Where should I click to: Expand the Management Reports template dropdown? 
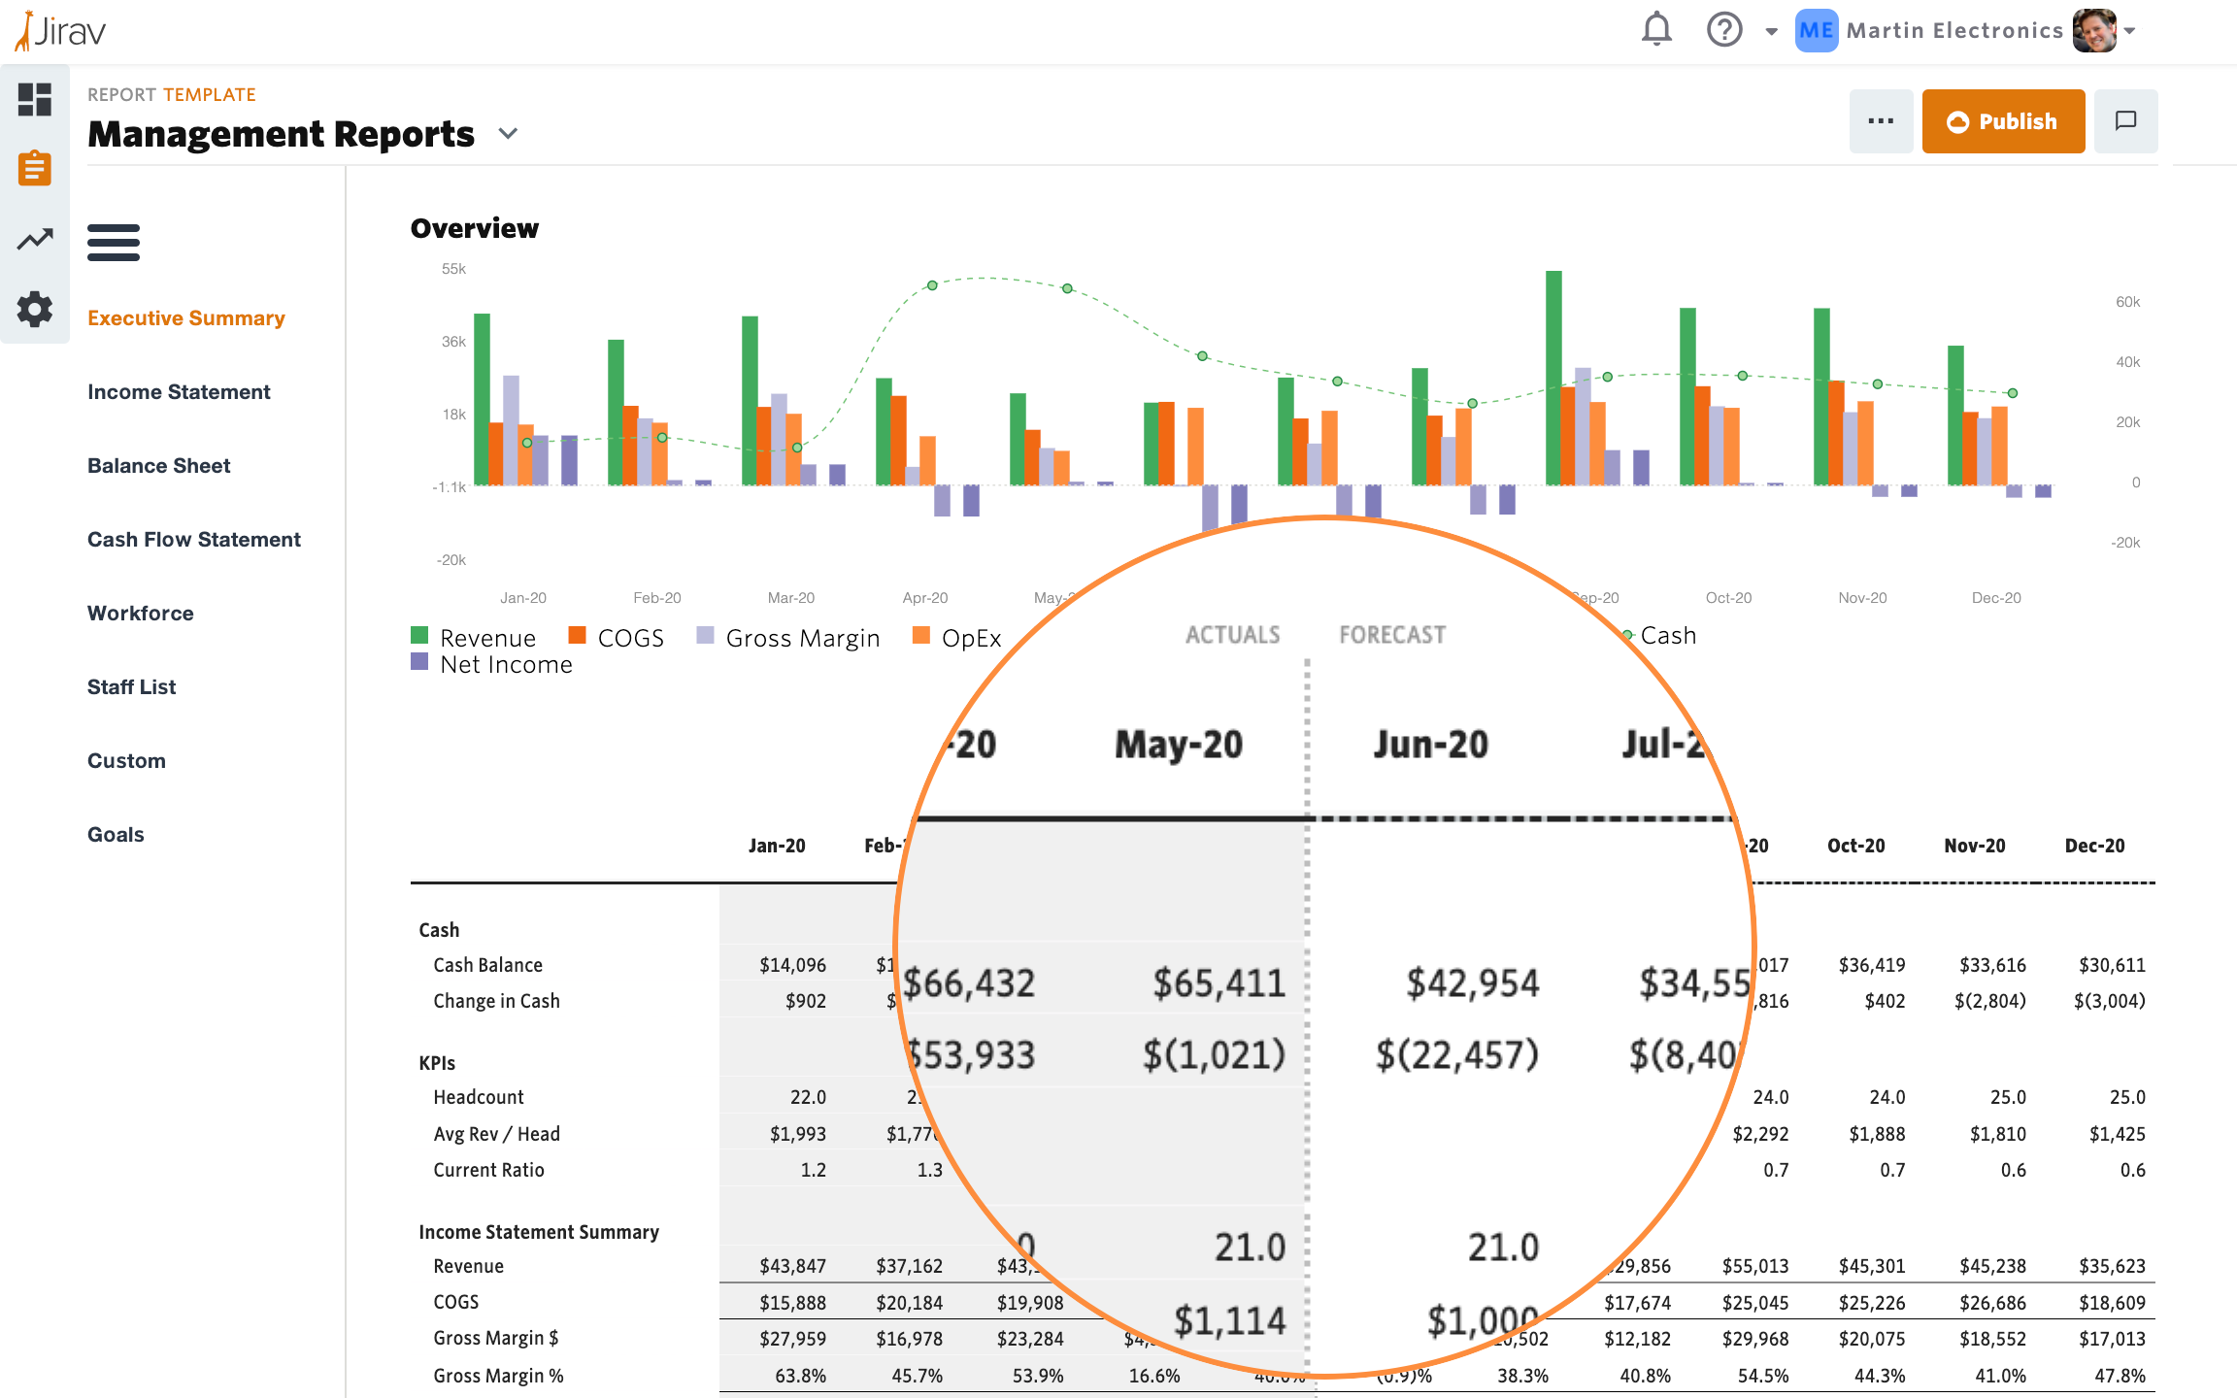coord(508,134)
